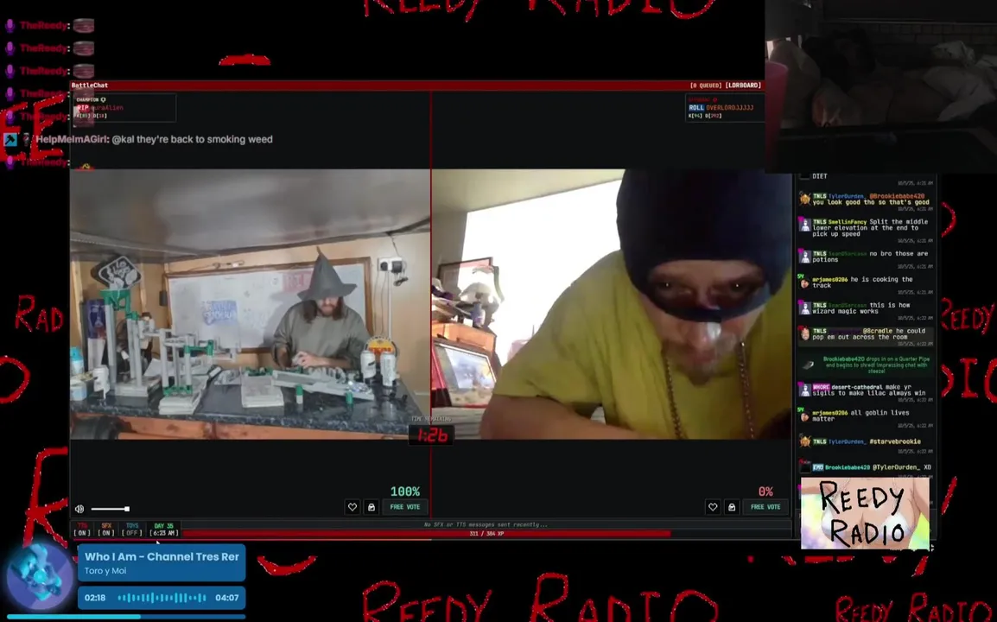The width and height of the screenshot is (997, 622).
Task: Adjust the stream volume slider
Action: coord(110,509)
